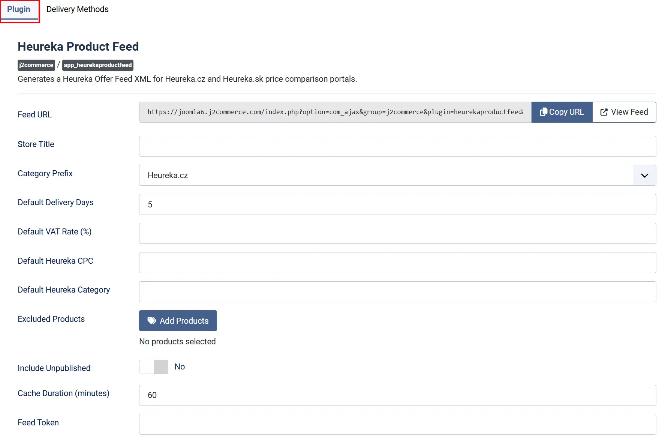Screen dimensions: 665x437
Task: Click the Add Products button label
Action: pyautogui.click(x=184, y=321)
